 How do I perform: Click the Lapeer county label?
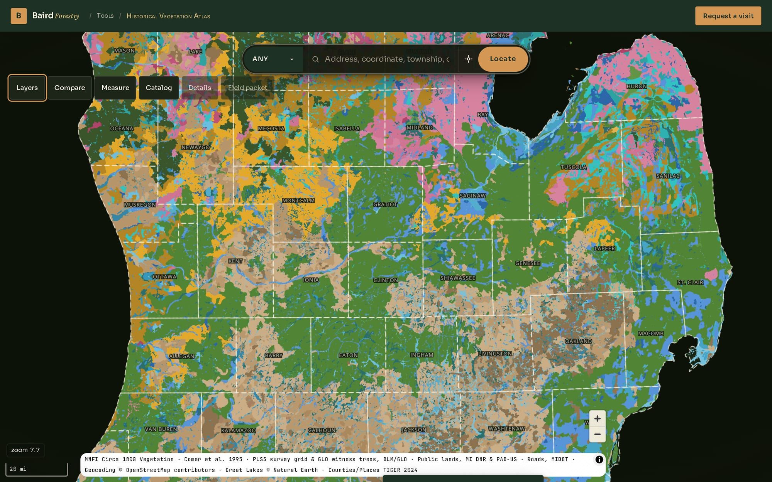tap(605, 249)
